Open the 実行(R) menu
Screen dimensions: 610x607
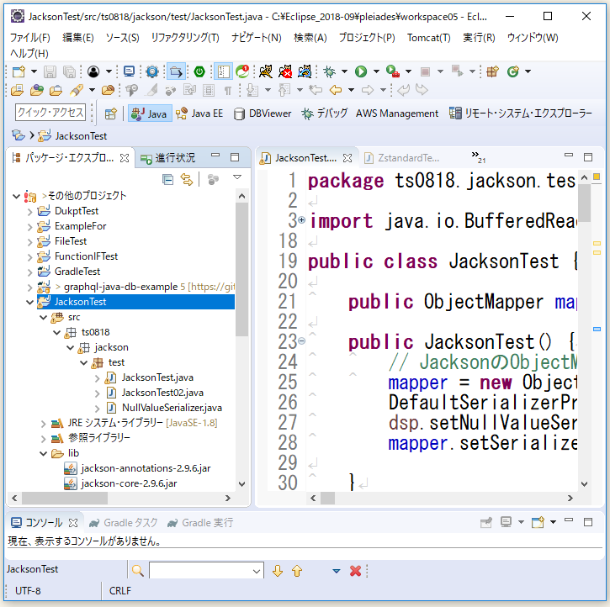479,38
